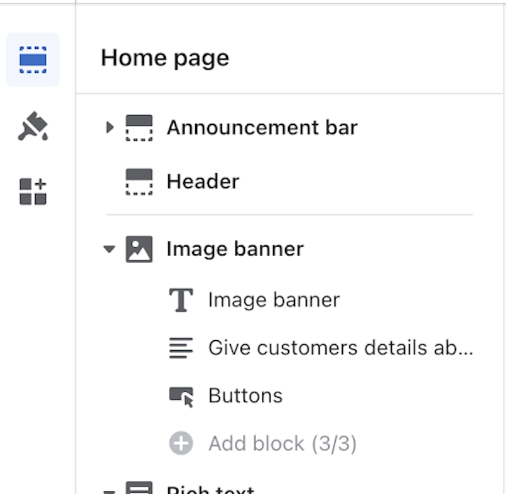This screenshot has height=494, width=506.
Task: Click the Header section icon
Action: (x=139, y=182)
